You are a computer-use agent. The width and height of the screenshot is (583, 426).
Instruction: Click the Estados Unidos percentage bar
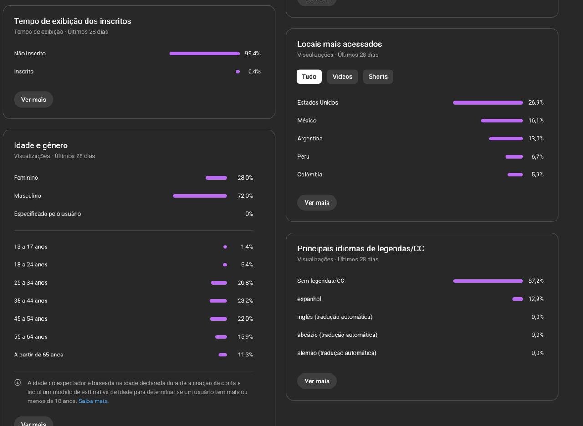[x=488, y=103]
